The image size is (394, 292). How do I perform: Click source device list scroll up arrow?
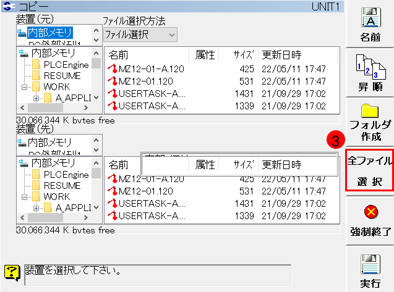coord(96,30)
